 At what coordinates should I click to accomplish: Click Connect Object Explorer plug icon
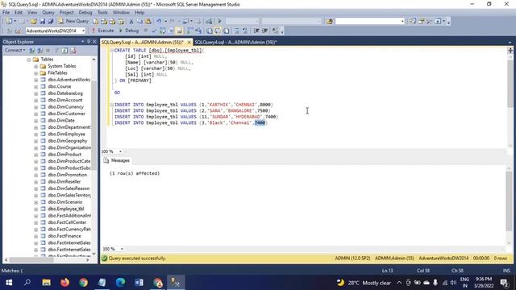point(32,50)
